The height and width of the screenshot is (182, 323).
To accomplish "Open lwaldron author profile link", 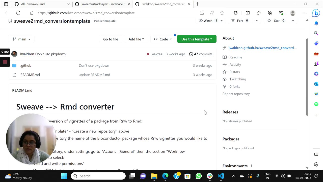I will tap(27, 54).
